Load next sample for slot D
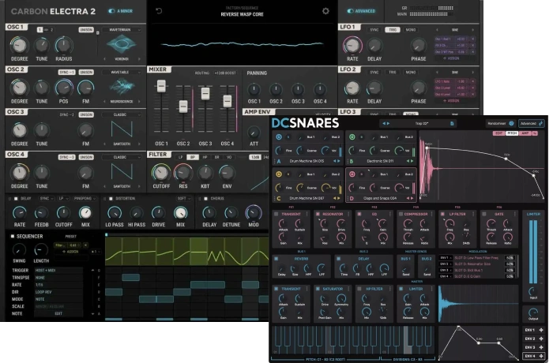This screenshot has width=553, height=363. [412, 198]
